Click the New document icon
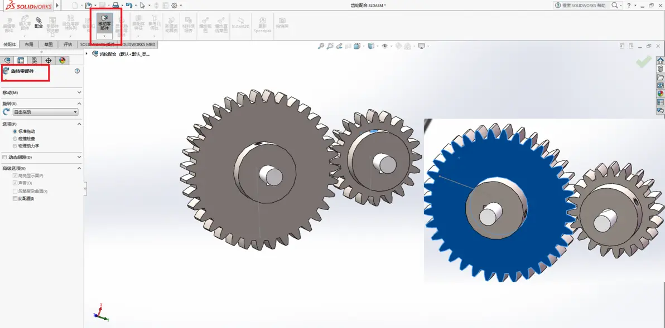 (75, 5)
